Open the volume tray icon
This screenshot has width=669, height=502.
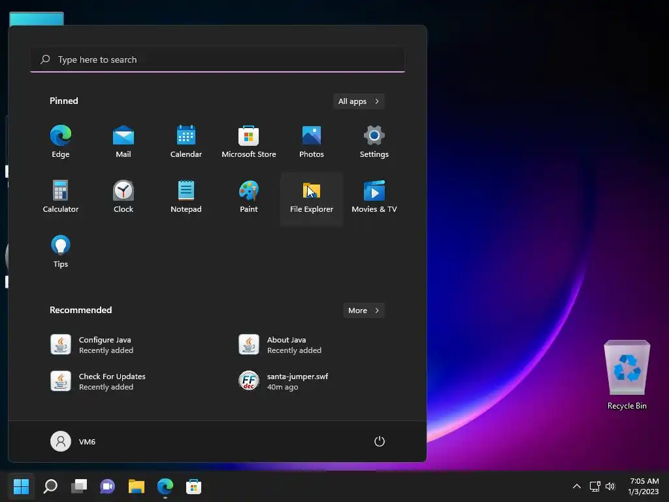click(610, 486)
